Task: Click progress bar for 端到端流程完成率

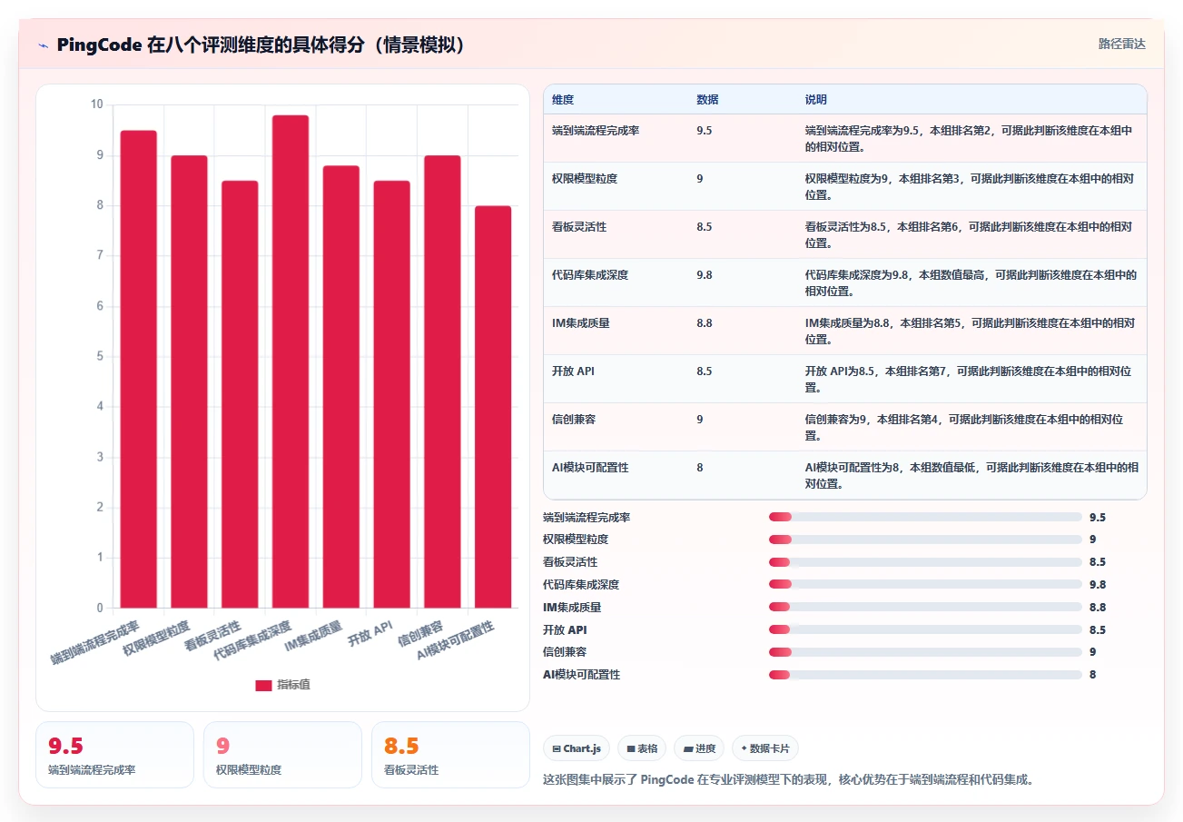Action: pos(925,517)
